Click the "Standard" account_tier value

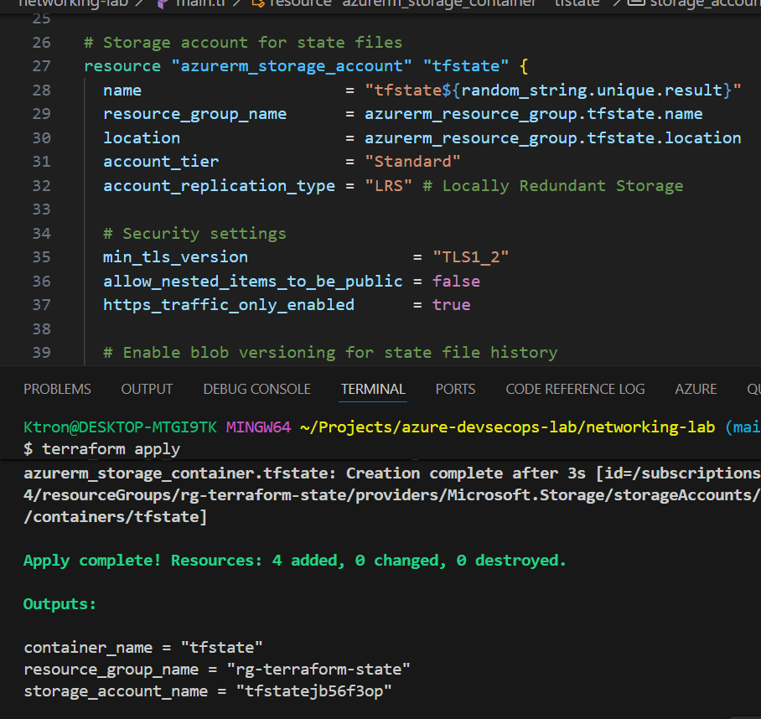pos(412,162)
